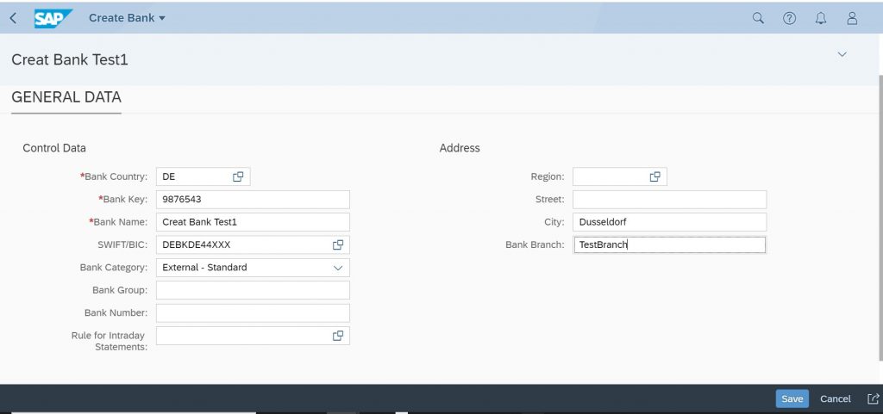The width and height of the screenshot is (883, 414).
Task: Open the Create Bank title dropdown
Action: [x=128, y=18]
